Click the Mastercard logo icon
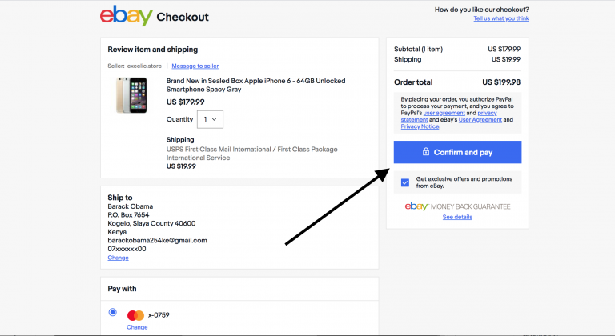The width and height of the screenshot is (615, 336). click(x=135, y=315)
